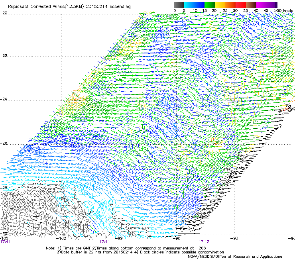Screen dimensions: 295x259
Task: Click the legend tick label '10'
Action: click(x=195, y=11)
